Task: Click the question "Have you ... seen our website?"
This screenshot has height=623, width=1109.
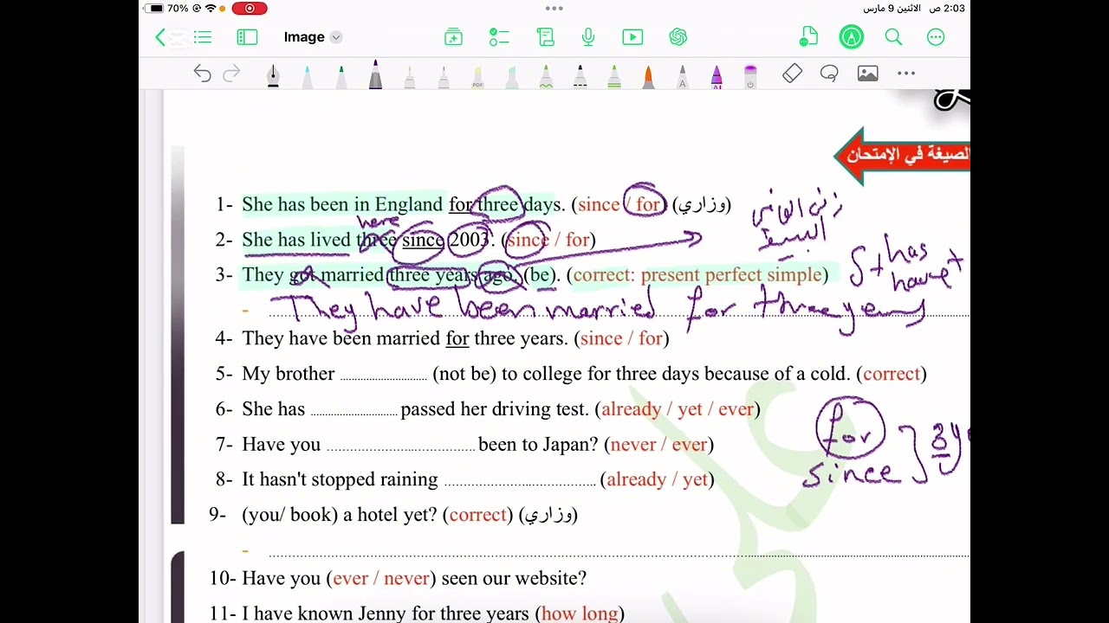Action: tap(414, 578)
